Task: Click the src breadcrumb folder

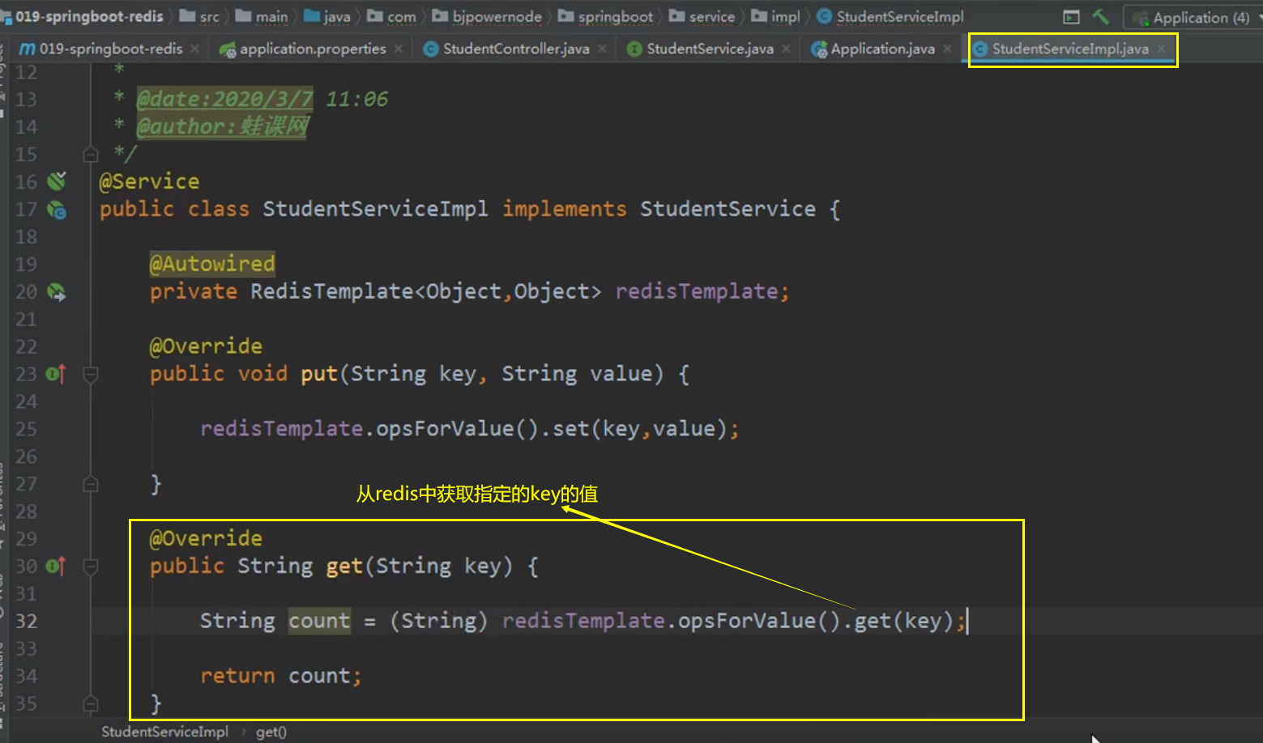Action: point(199,16)
